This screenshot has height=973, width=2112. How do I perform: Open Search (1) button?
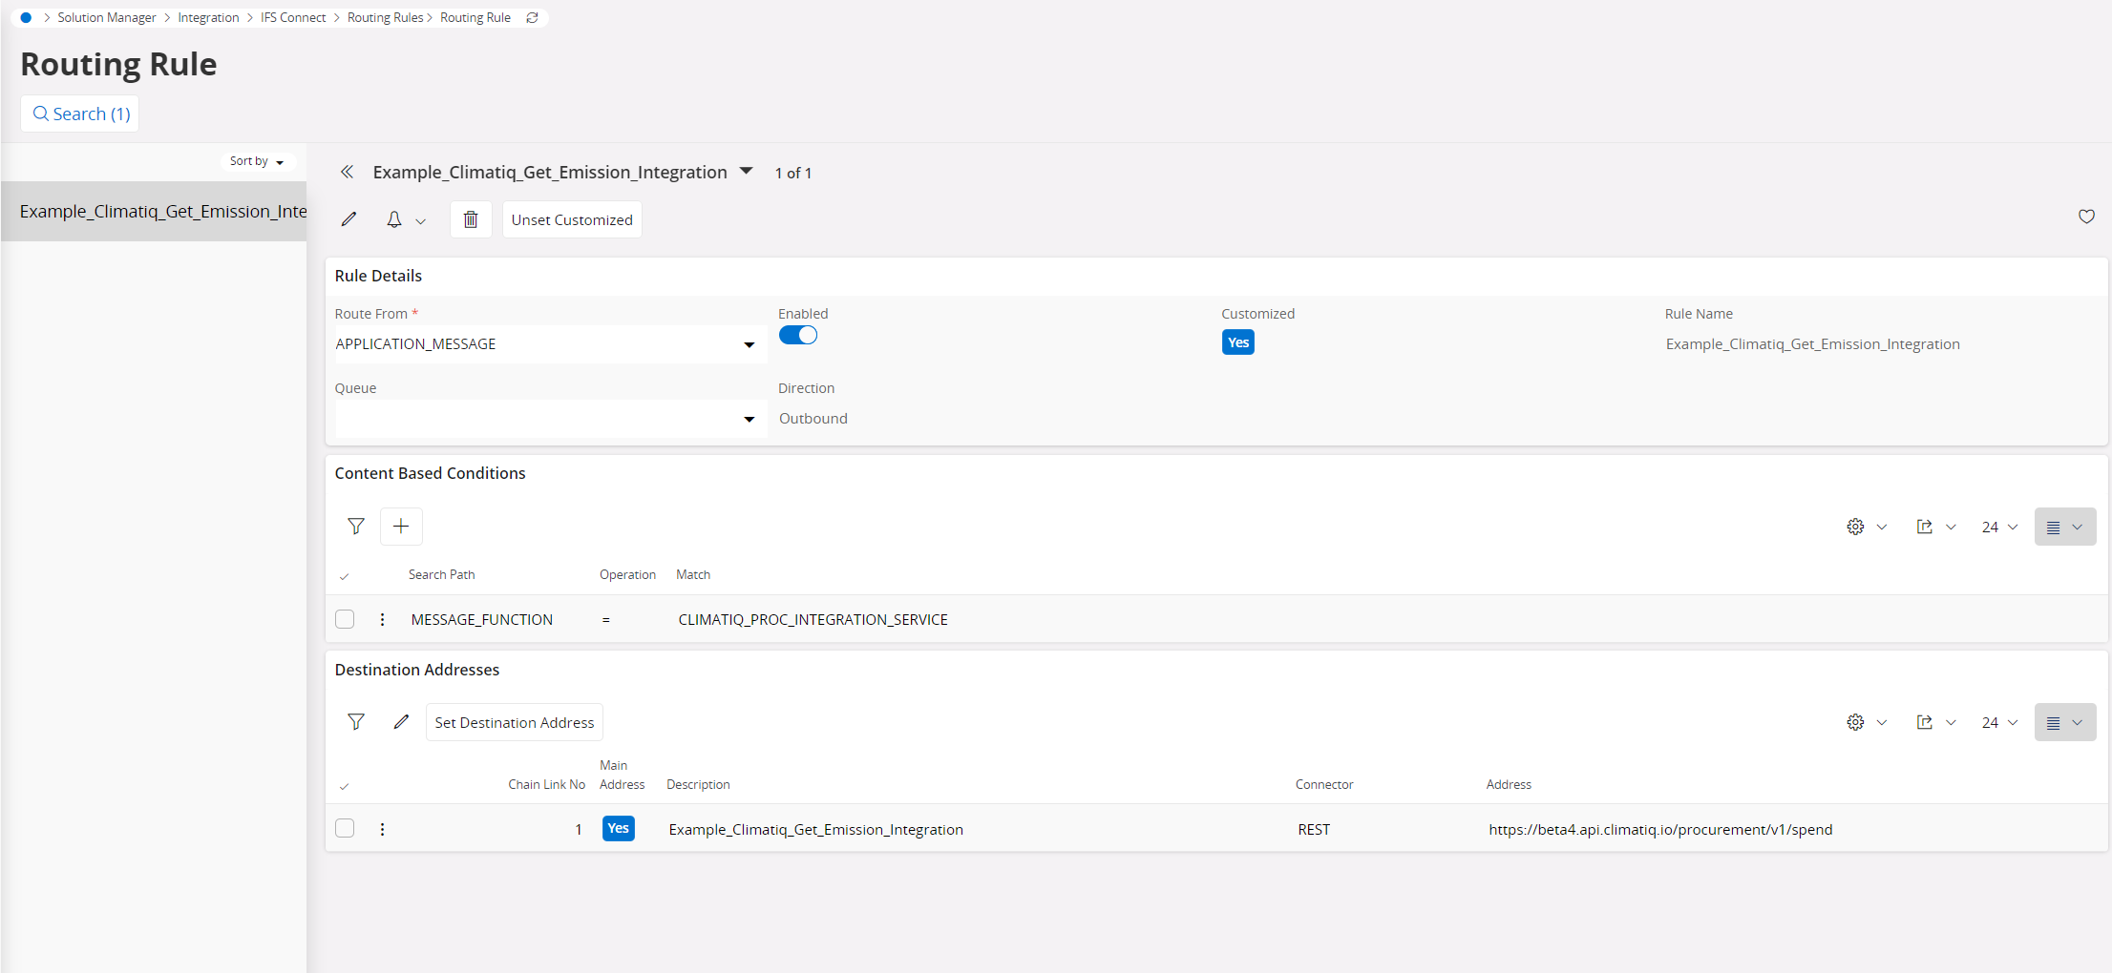(x=80, y=114)
